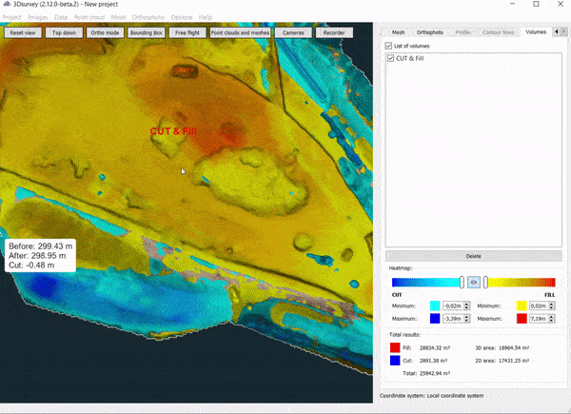The image size is (571, 414).
Task: Click the yellow fill minimum color swatch
Action: click(521, 305)
